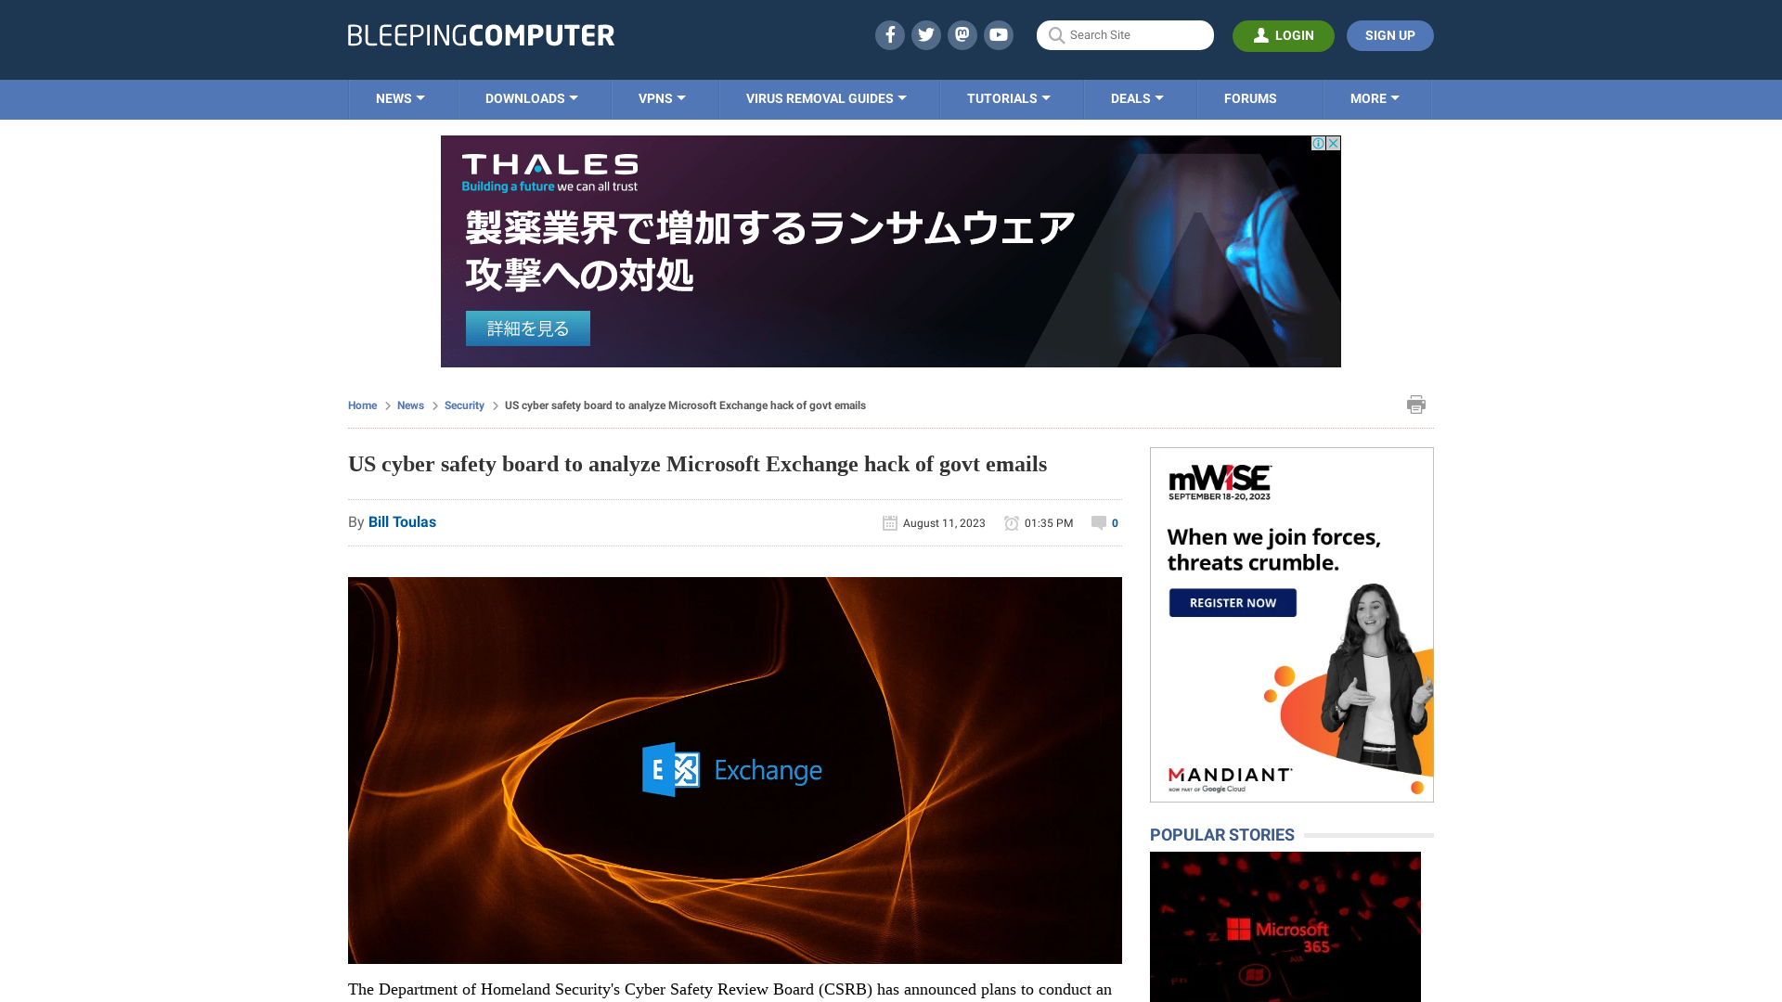Click the BleepingComputer YouTube icon
The image size is (1782, 1002).
point(999,34)
